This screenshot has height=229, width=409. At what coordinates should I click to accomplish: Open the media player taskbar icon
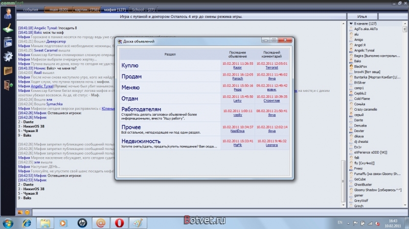click(63, 223)
